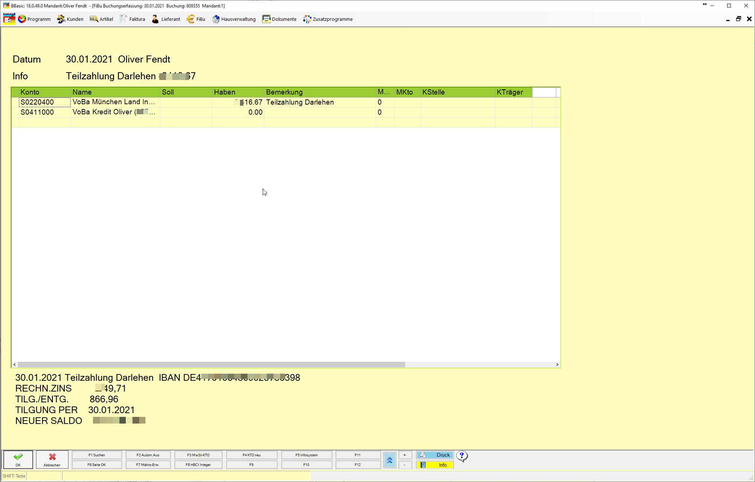755x482 pixels.
Task: Click the Programm globe icon
Action: pyautogui.click(x=22, y=19)
